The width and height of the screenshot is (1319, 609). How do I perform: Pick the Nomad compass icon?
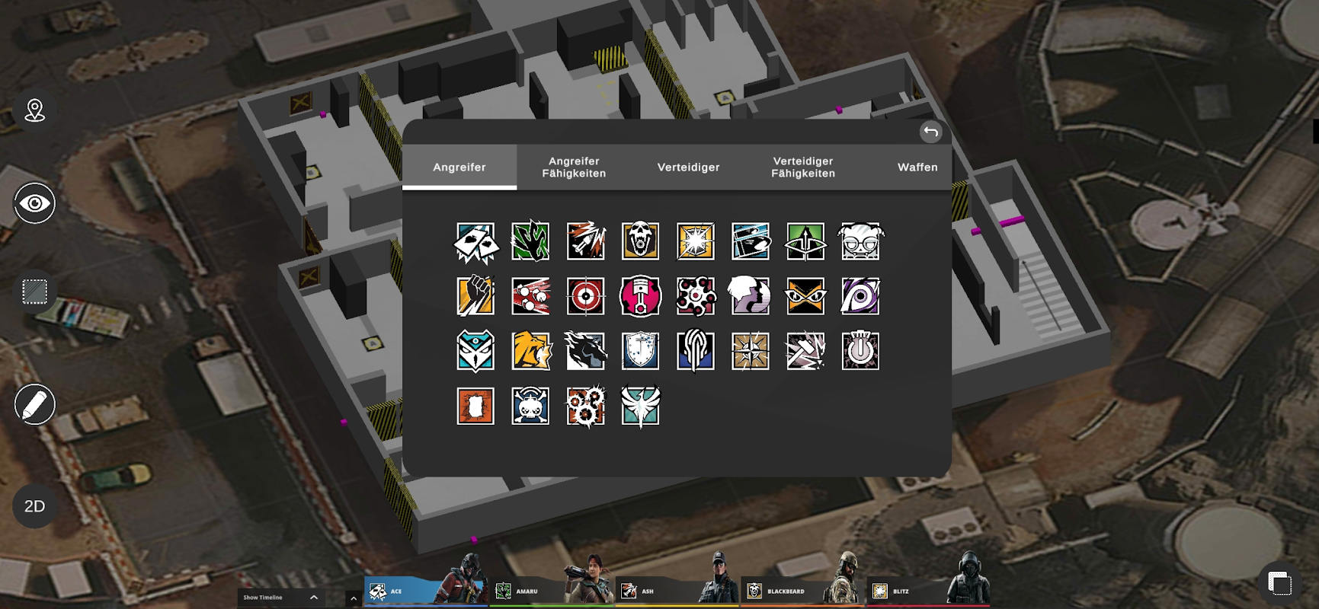click(x=751, y=351)
